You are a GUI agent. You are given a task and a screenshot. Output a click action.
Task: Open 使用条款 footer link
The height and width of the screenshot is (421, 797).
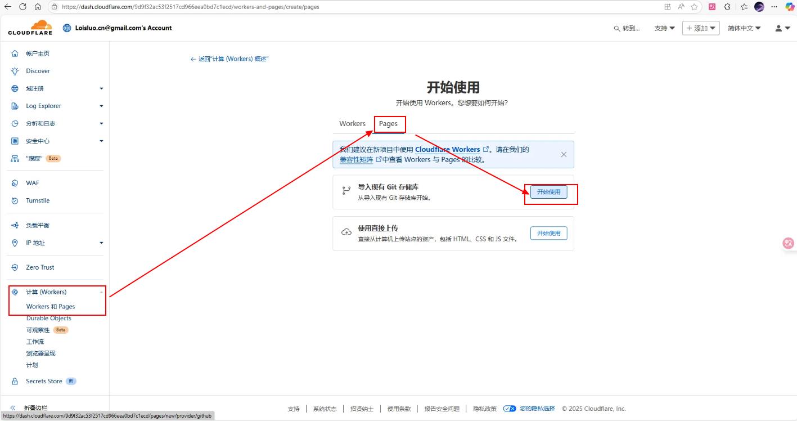click(399, 409)
